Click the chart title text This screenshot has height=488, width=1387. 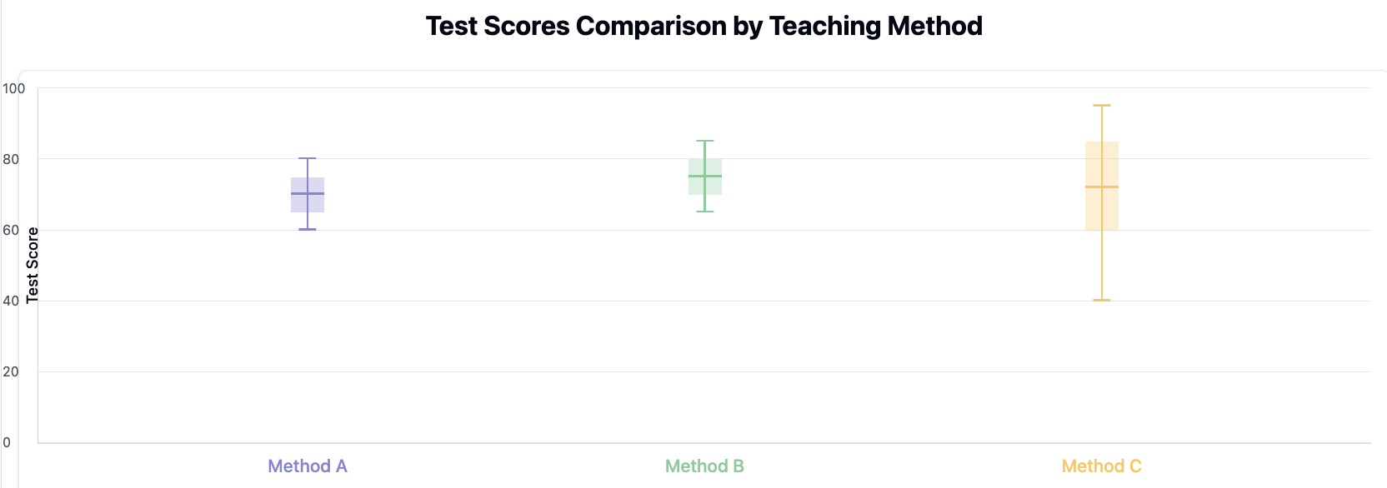[704, 26]
